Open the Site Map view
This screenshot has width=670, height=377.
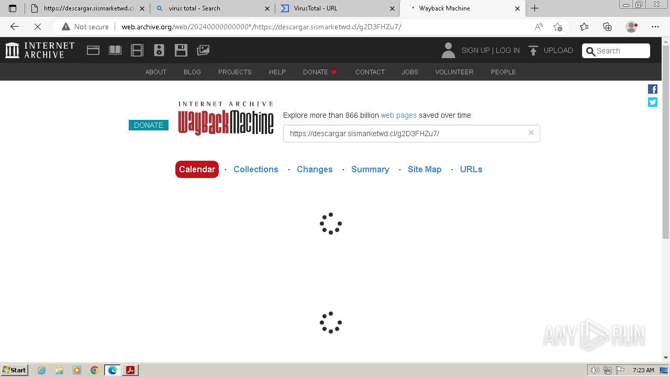425,169
